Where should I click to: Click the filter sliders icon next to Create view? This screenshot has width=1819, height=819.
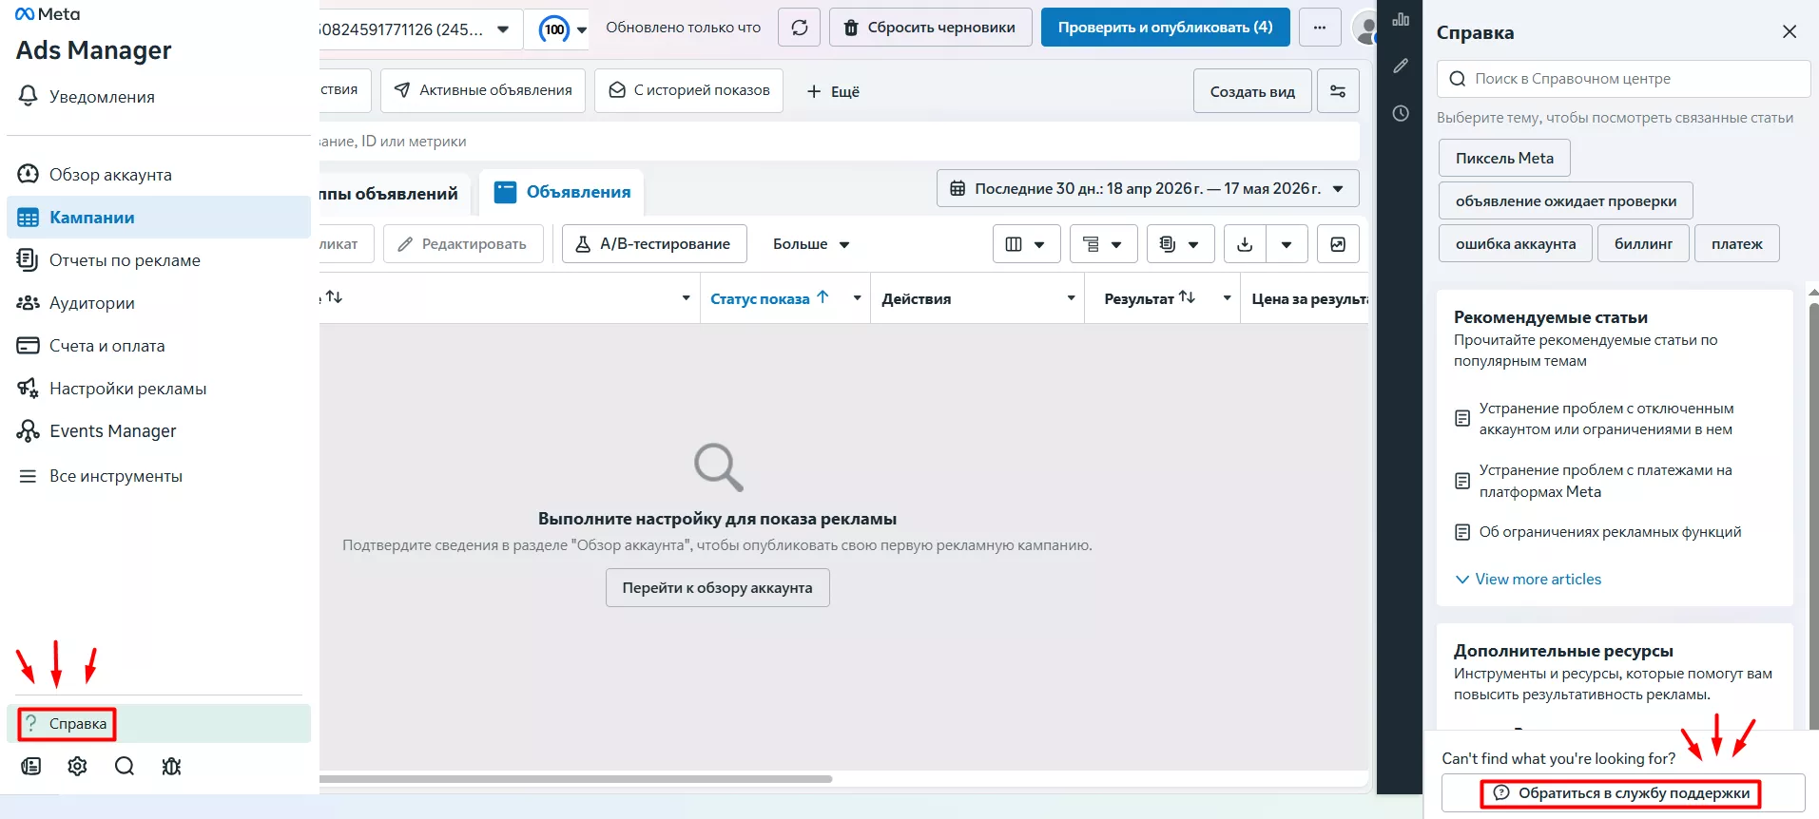coord(1338,91)
